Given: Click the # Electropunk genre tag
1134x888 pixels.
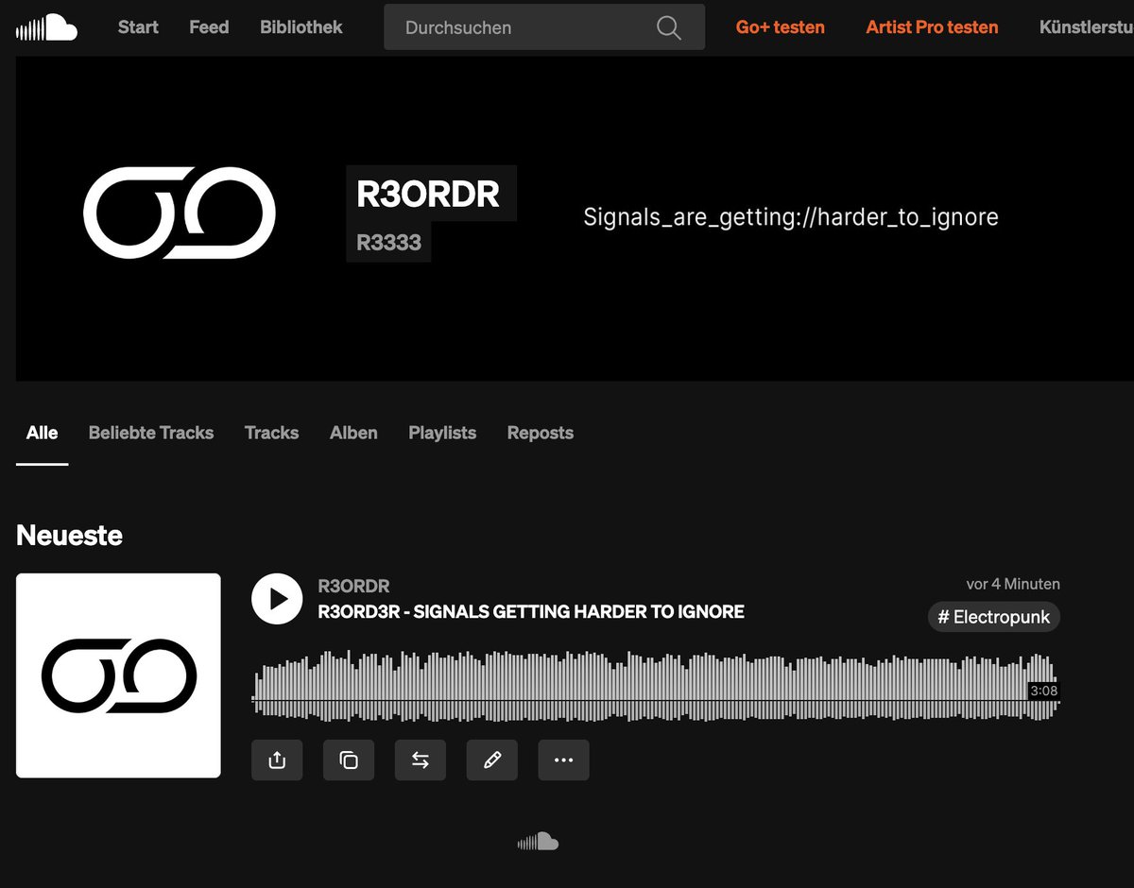Looking at the screenshot, I should tap(994, 617).
